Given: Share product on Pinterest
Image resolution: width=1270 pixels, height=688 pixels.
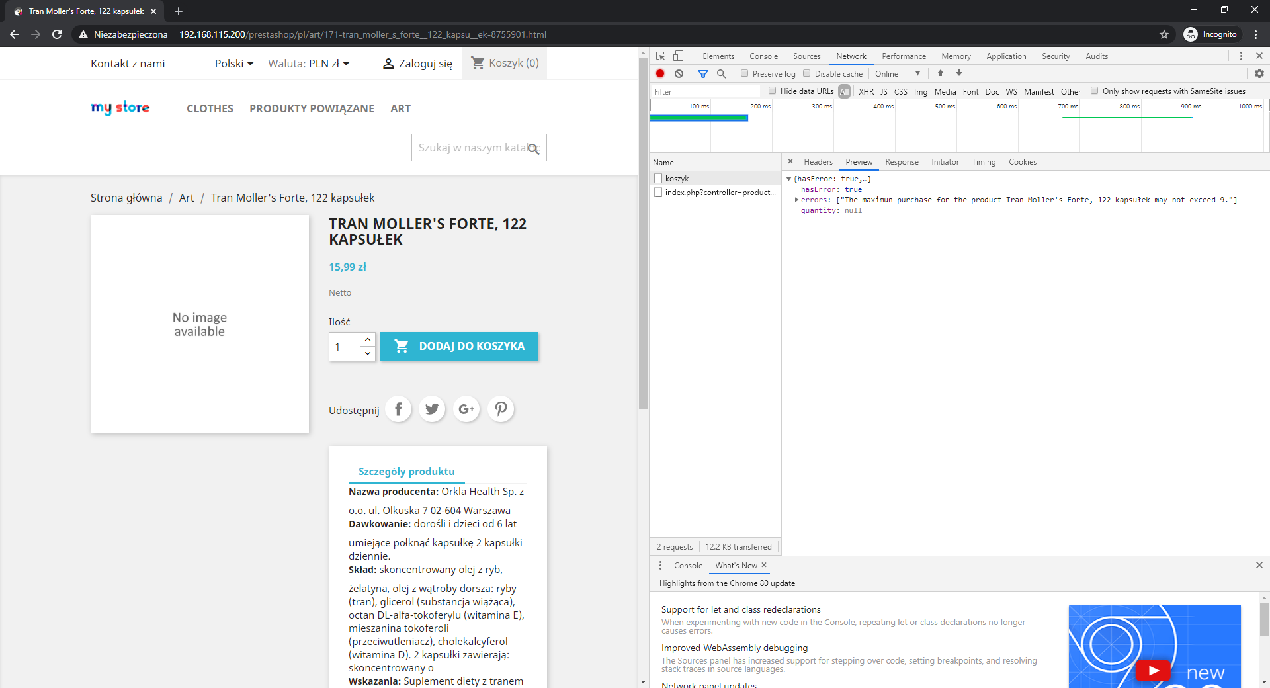Looking at the screenshot, I should pyautogui.click(x=501, y=409).
